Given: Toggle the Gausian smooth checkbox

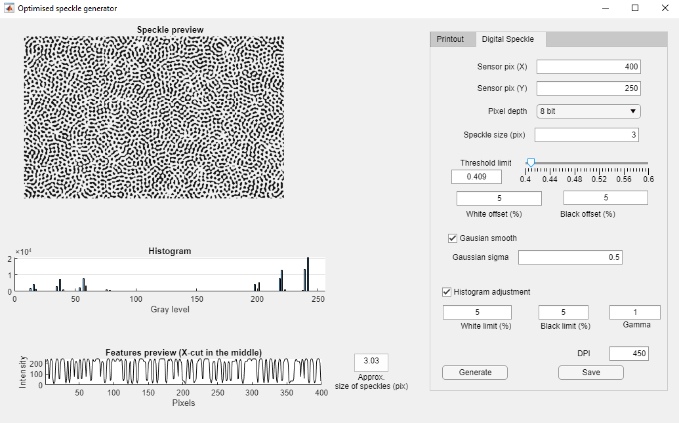Looking at the screenshot, I should (453, 238).
